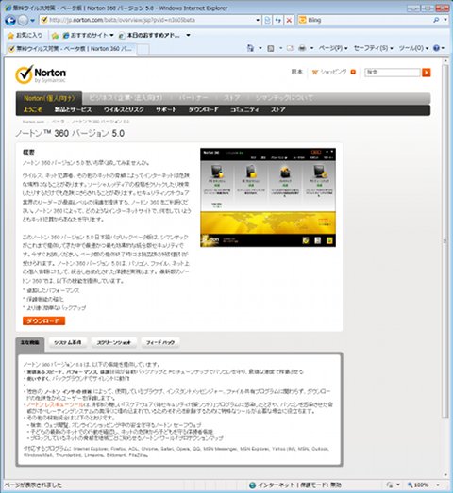The image size is (453, 493).
Task: Click the browser Forward arrow button
Action: pos(23,21)
